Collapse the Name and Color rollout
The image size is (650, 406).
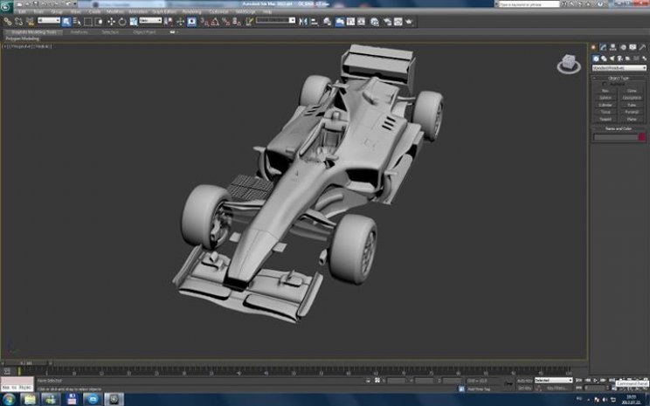pos(619,129)
